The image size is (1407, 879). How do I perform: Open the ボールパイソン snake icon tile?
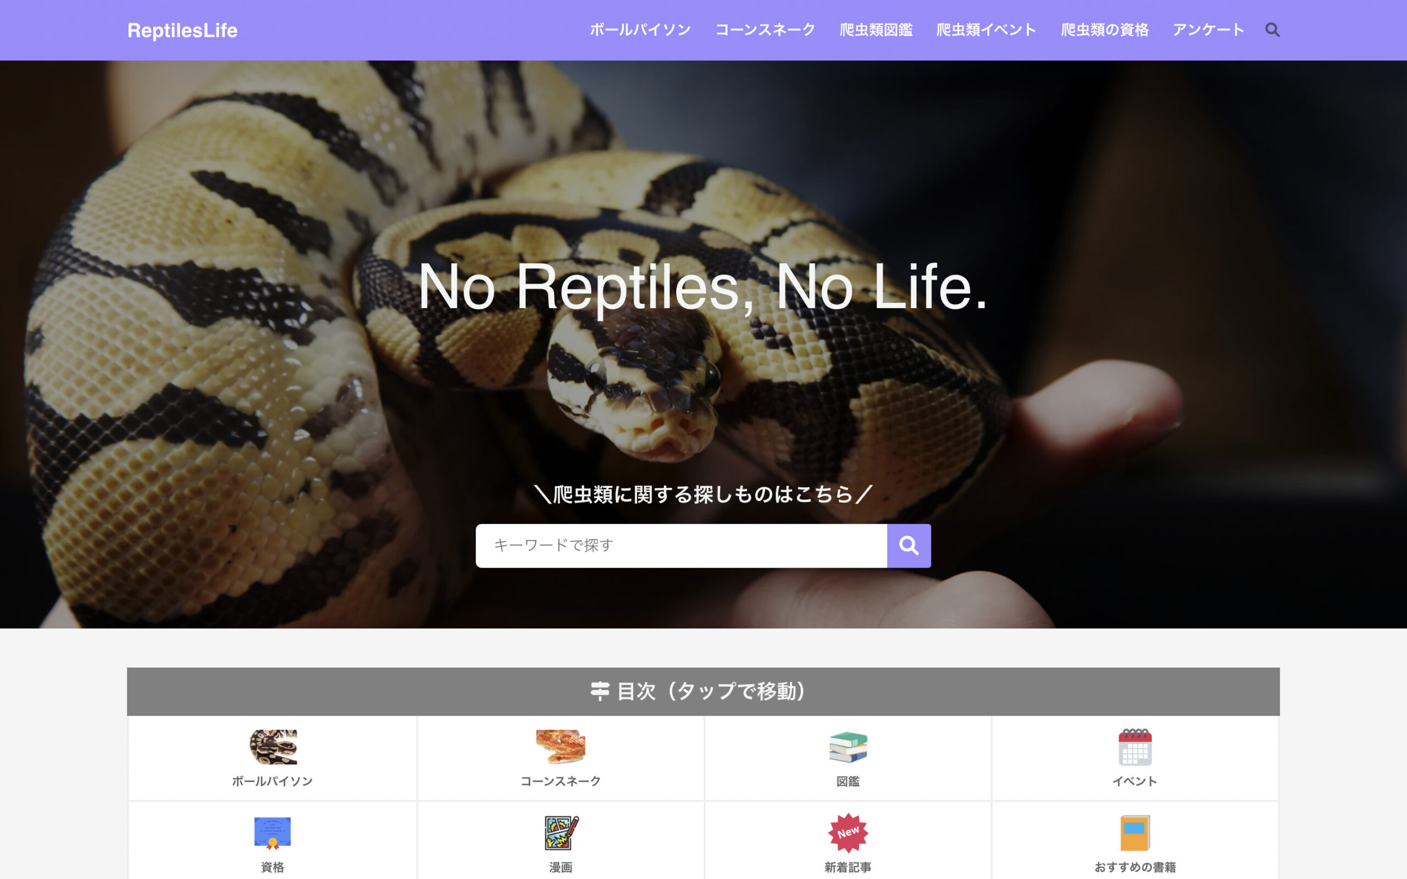pos(273,747)
